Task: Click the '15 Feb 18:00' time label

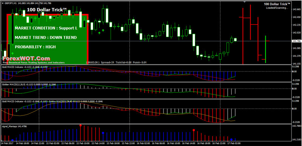Action: pyautogui.click(x=113, y=143)
